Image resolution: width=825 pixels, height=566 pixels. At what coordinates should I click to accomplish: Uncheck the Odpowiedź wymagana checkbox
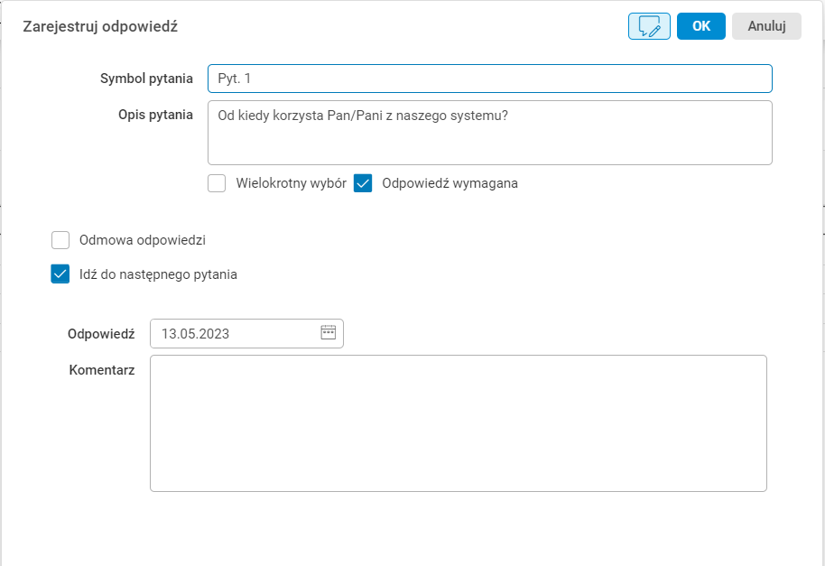[x=363, y=183]
